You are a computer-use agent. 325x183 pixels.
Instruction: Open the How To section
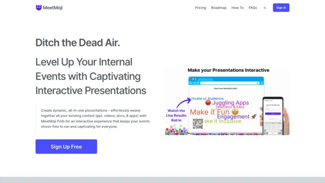pyautogui.click(x=237, y=8)
